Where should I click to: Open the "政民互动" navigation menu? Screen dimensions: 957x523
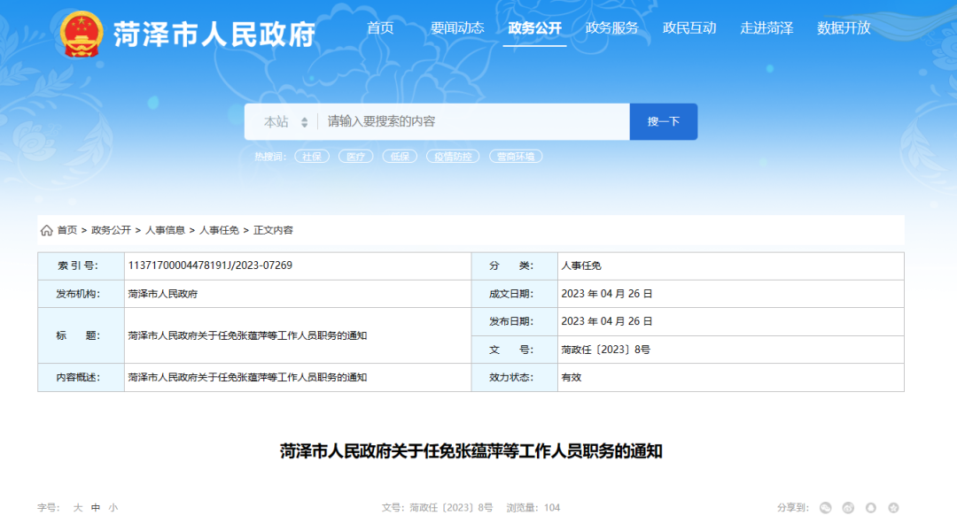[693, 27]
